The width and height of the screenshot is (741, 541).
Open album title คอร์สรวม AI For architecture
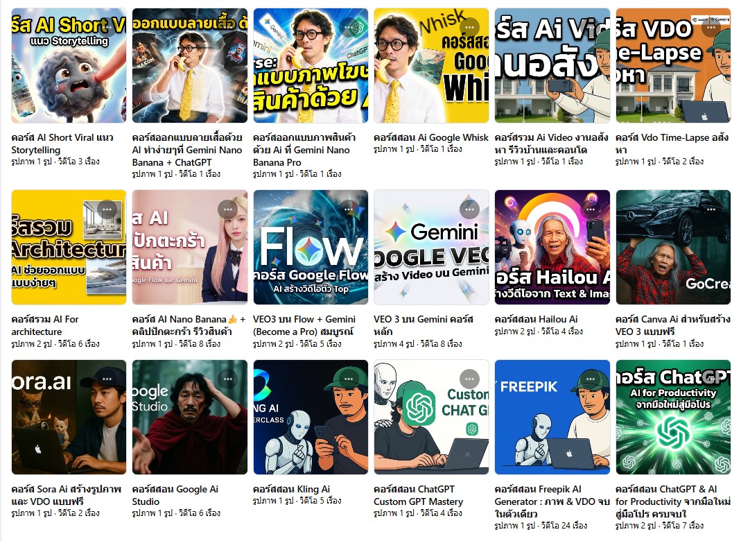point(45,325)
